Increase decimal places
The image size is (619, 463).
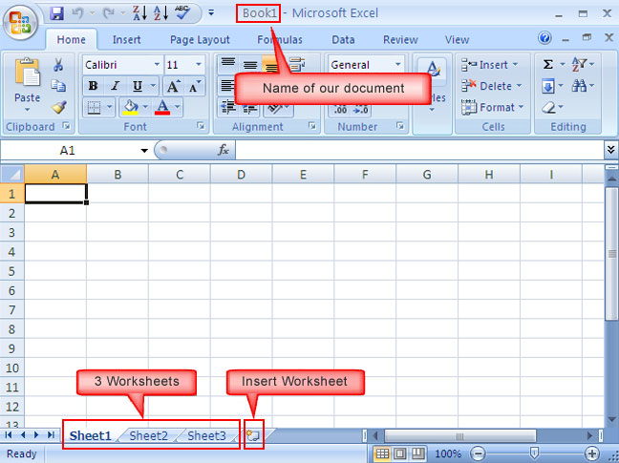pyautogui.click(x=339, y=110)
